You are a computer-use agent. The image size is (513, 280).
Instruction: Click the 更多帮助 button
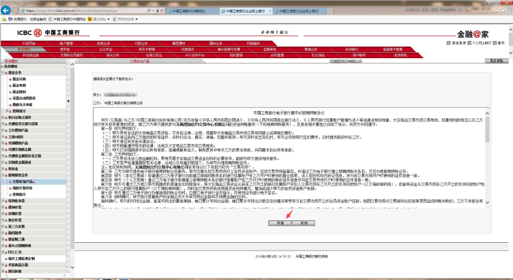click(496, 61)
